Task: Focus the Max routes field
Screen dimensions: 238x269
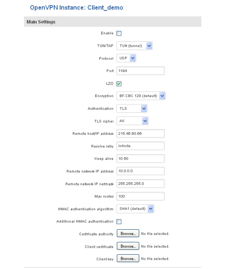Action: click(x=140, y=196)
